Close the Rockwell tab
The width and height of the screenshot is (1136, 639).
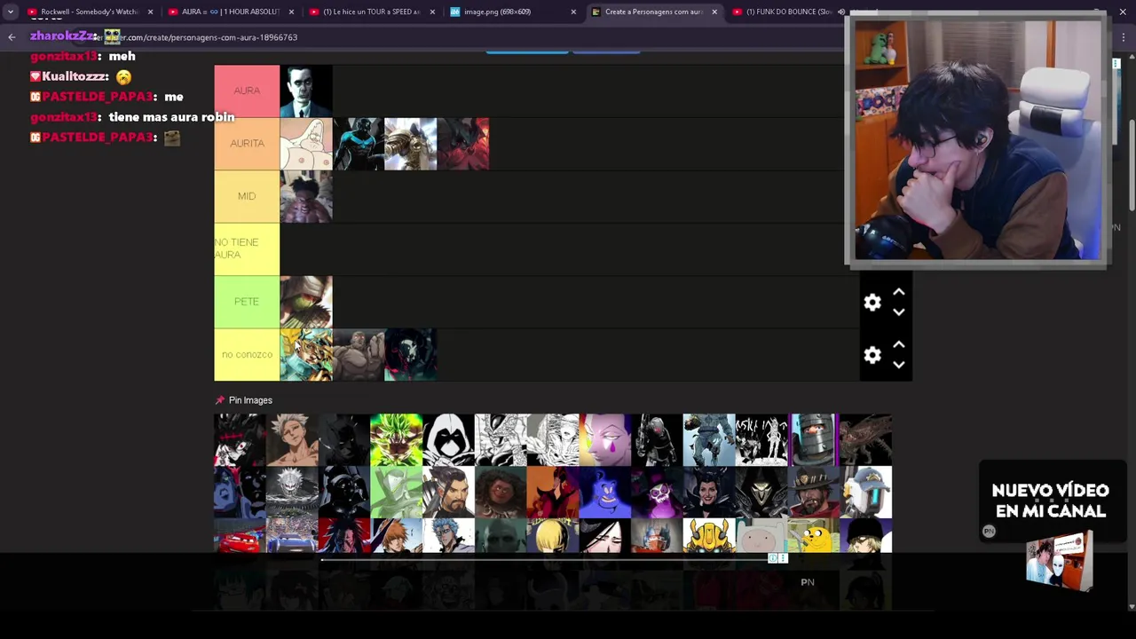pos(150,12)
